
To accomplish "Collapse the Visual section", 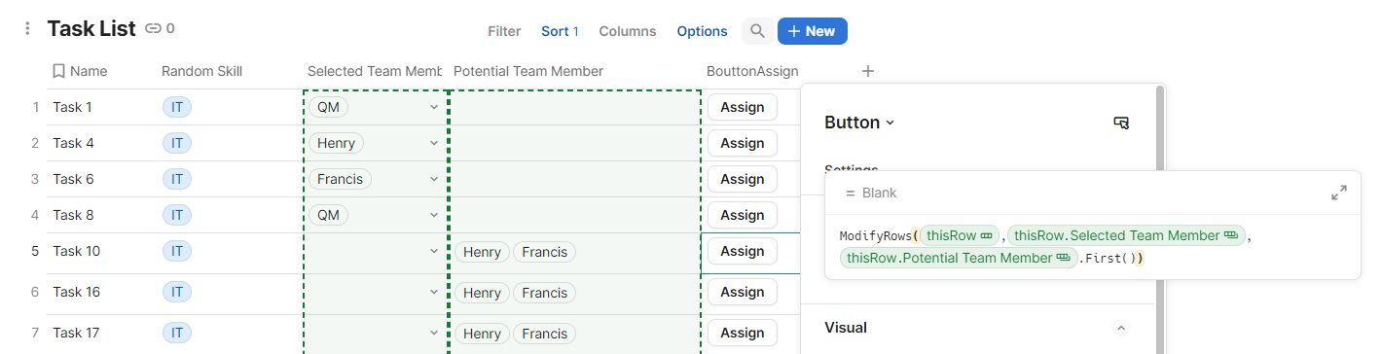I will (x=1120, y=328).
